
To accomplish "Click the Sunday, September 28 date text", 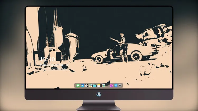I will tap(54, 65).
